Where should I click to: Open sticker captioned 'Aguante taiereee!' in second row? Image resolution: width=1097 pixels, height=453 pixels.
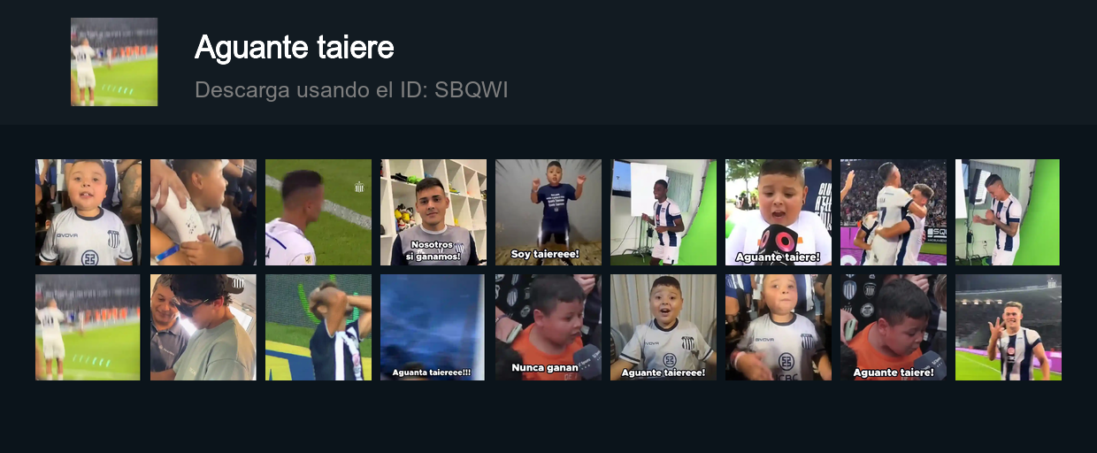tap(664, 327)
